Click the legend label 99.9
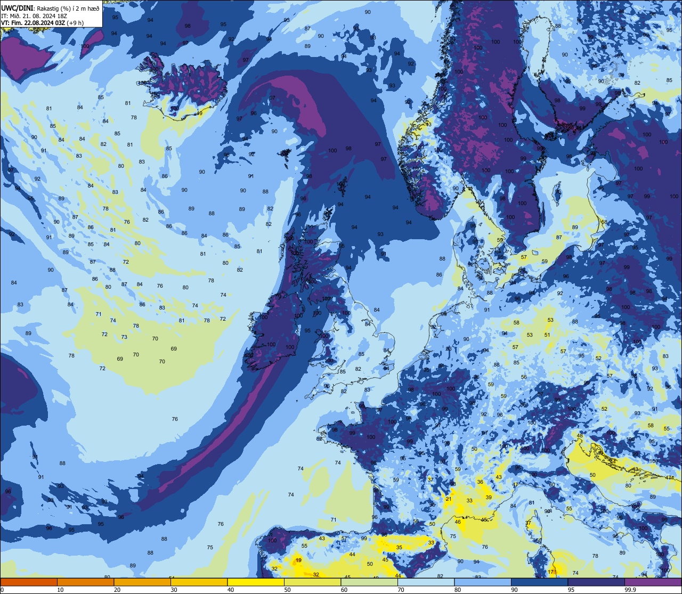The width and height of the screenshot is (682, 594). [x=630, y=590]
